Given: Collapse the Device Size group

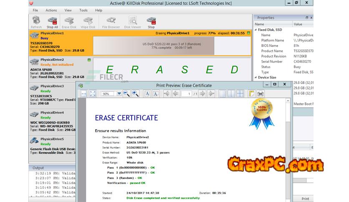Looking at the screenshot, I should 255,77.
